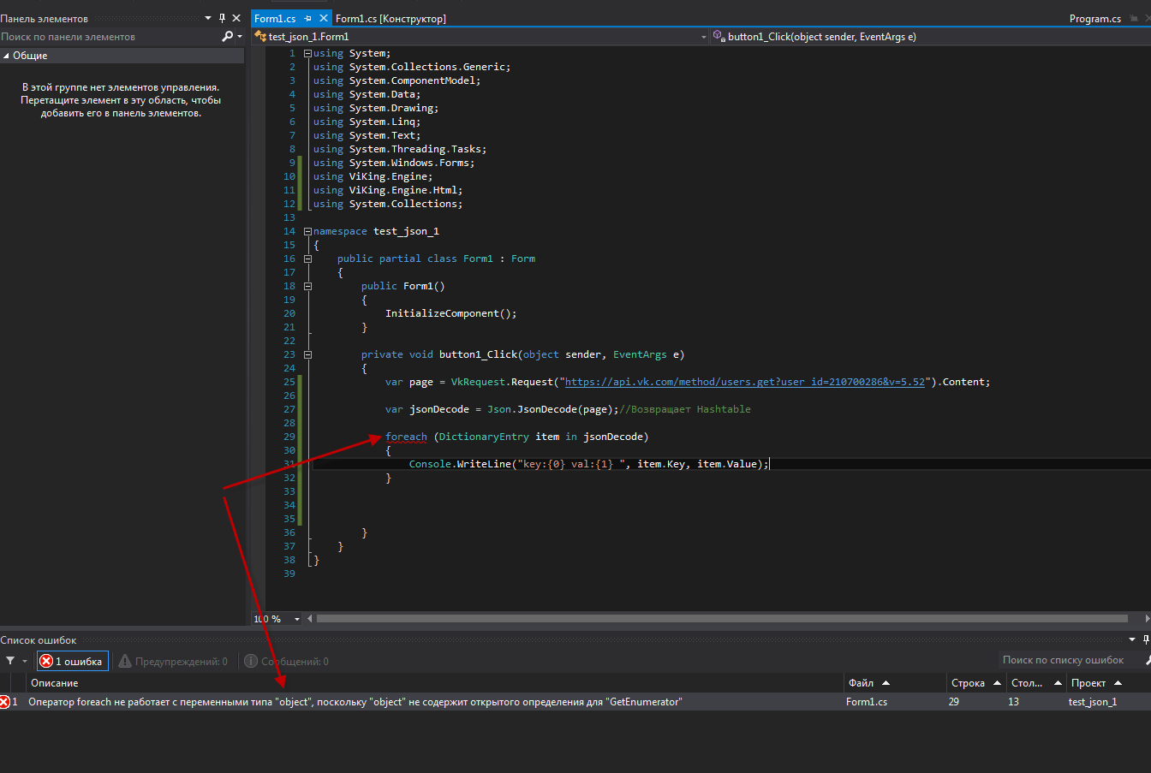1151x773 pixels.
Task: Collapse the class Form1 outlining block
Action: (x=307, y=259)
